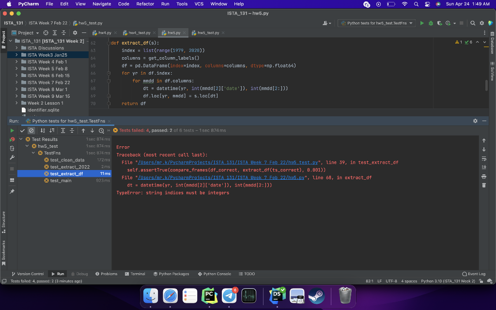Open IDE settings gear in the top toolbar
This screenshot has height=310, width=496.
tap(482, 23)
